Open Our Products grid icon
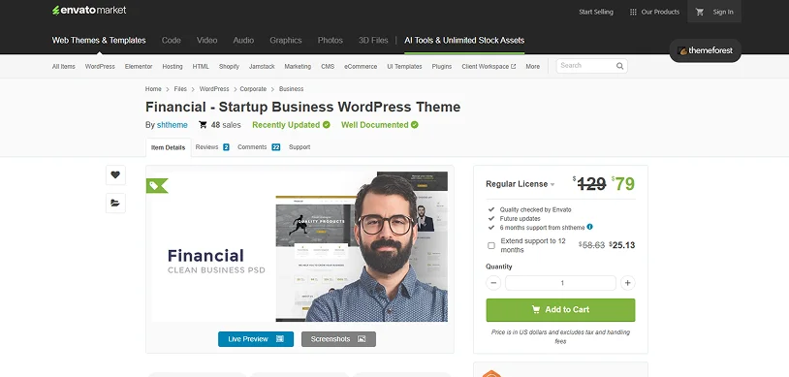Image resolution: width=789 pixels, height=377 pixels. tap(633, 12)
